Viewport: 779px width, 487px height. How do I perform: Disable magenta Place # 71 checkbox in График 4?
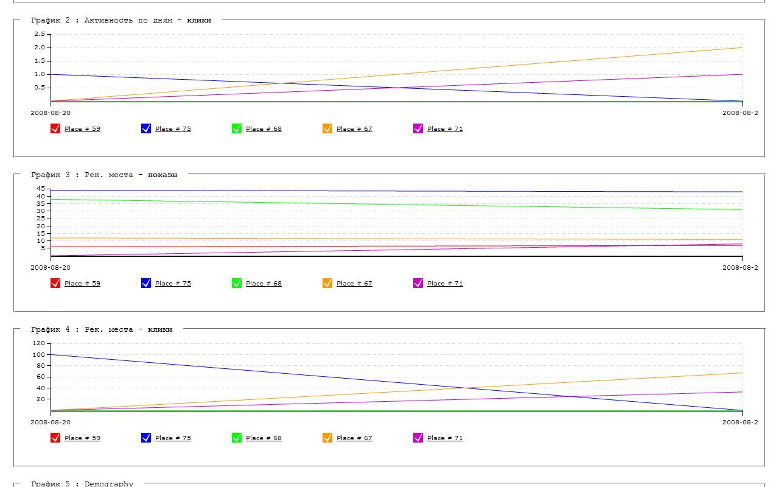[x=418, y=438]
